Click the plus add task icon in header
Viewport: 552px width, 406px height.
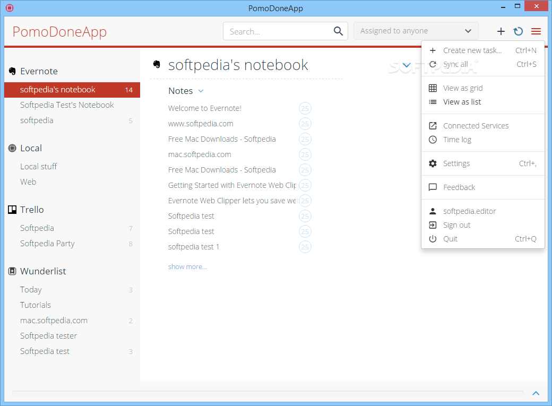[x=501, y=31]
